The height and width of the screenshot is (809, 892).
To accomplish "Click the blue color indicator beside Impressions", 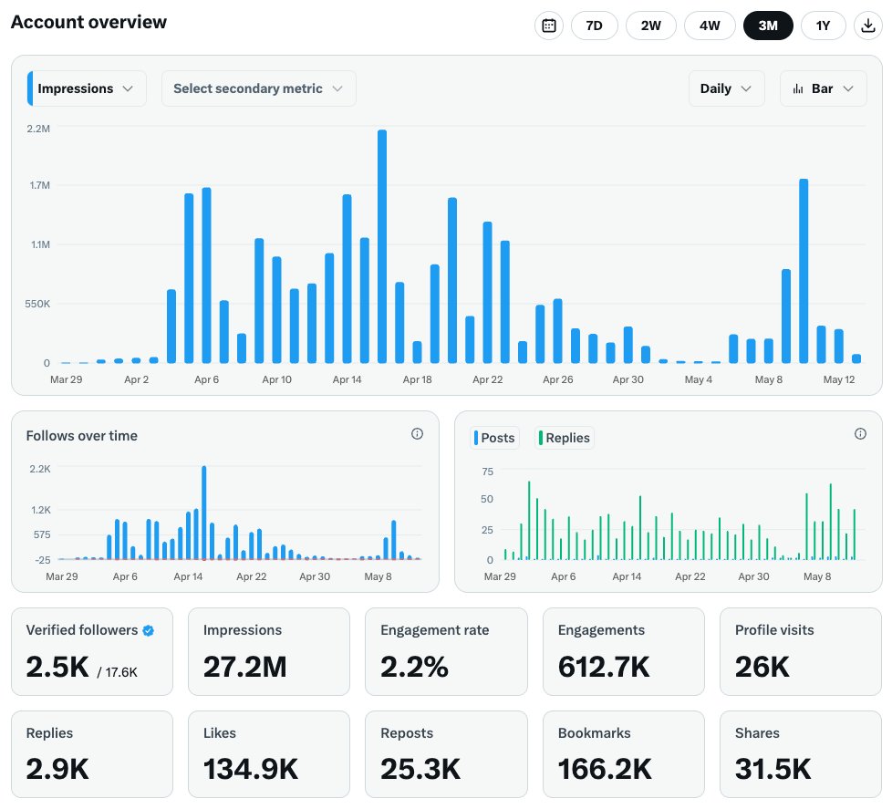I will tap(31, 88).
